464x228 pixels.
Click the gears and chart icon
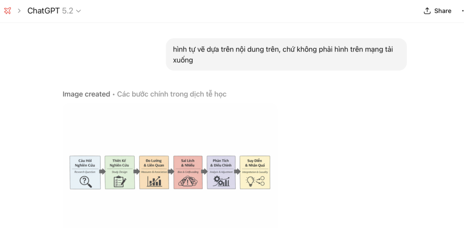coord(221,182)
